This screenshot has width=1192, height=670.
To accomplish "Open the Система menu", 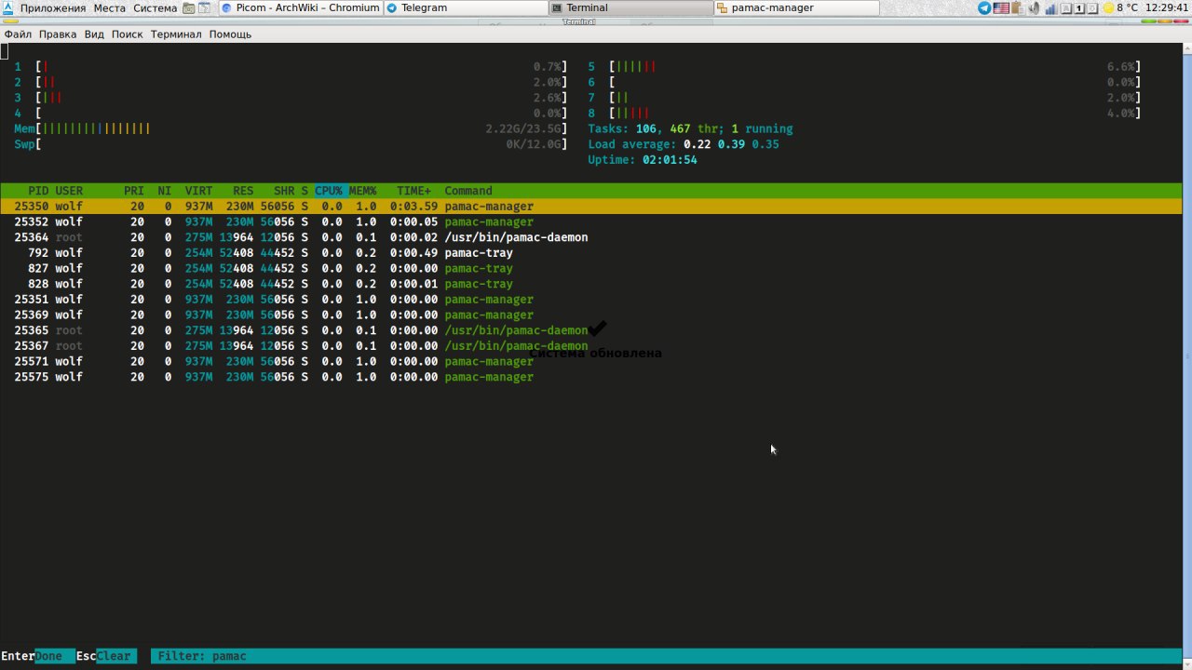I will coord(155,7).
